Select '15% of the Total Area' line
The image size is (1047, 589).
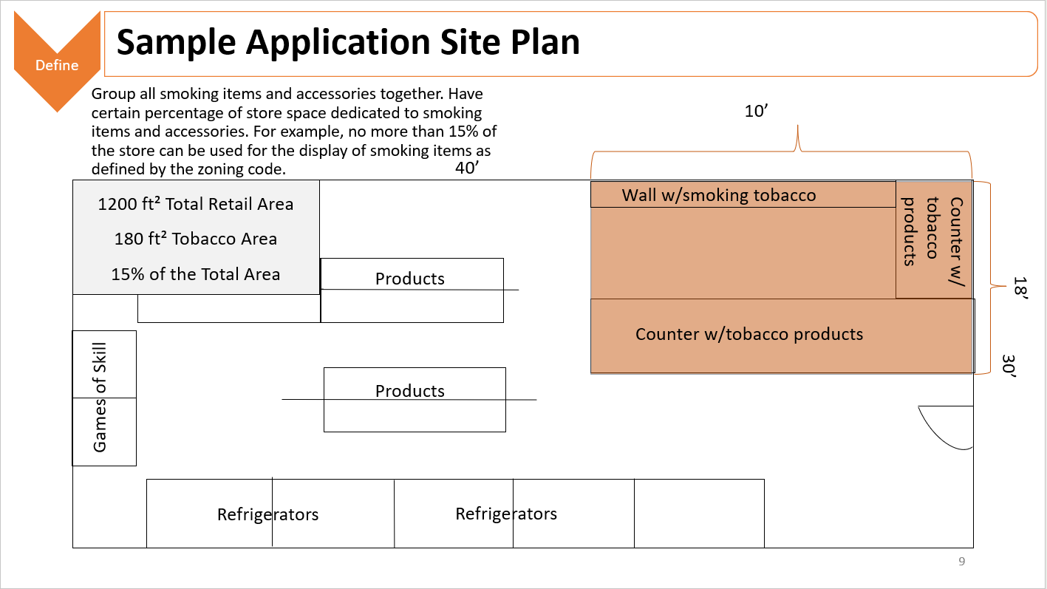tap(196, 274)
